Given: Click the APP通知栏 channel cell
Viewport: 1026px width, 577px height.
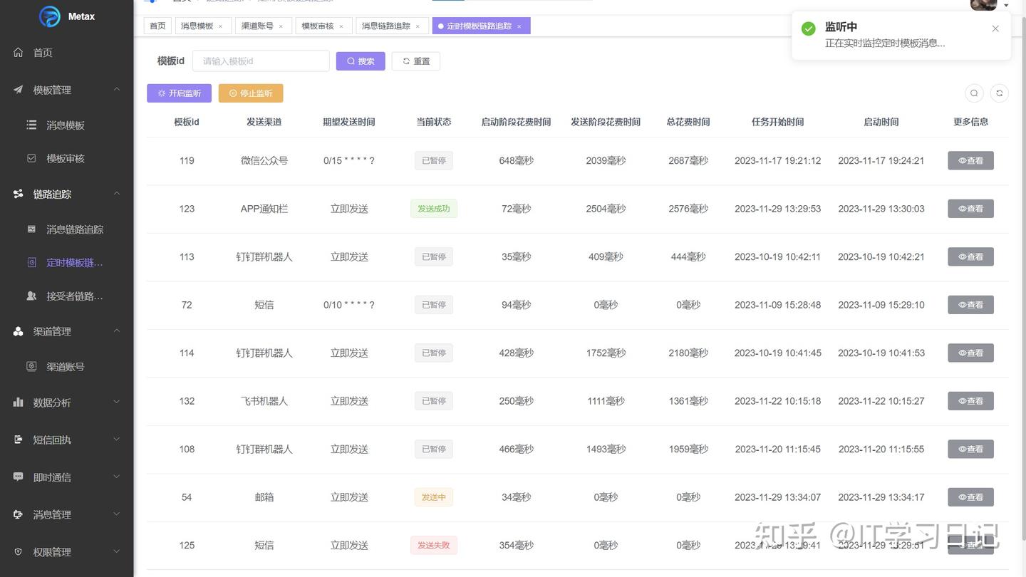Looking at the screenshot, I should point(264,209).
